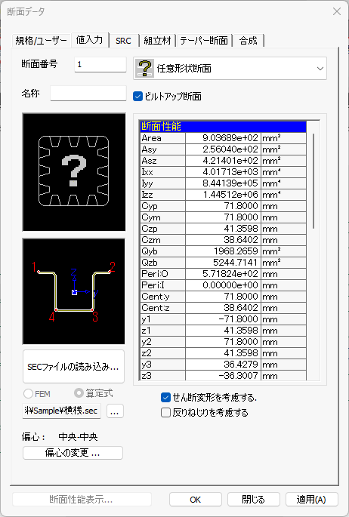Click the question mark section type icon

145,68
